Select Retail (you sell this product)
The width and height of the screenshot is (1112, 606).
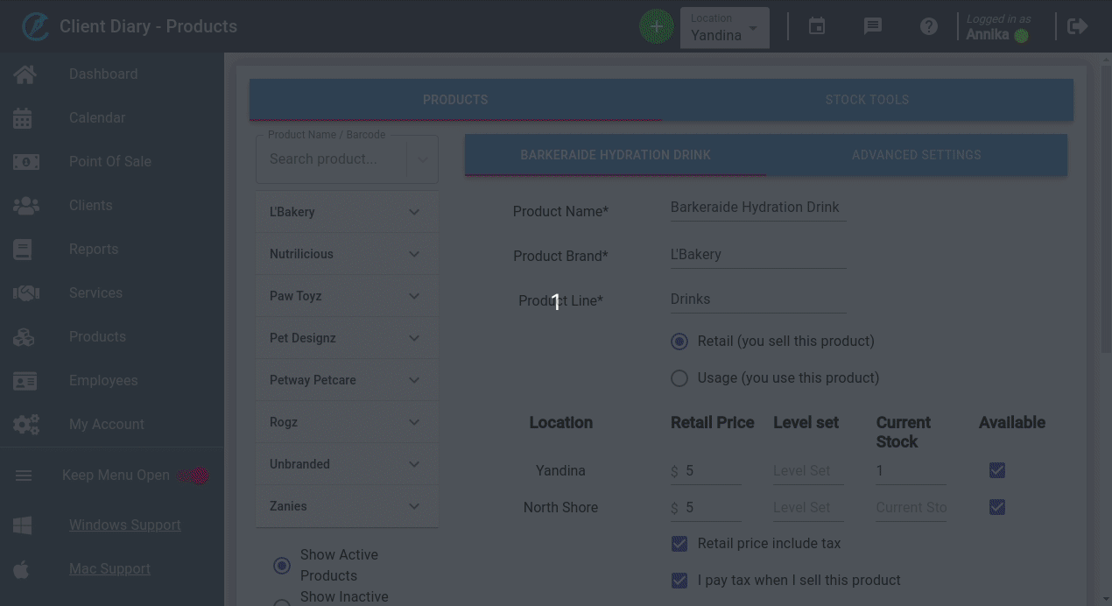[679, 342]
